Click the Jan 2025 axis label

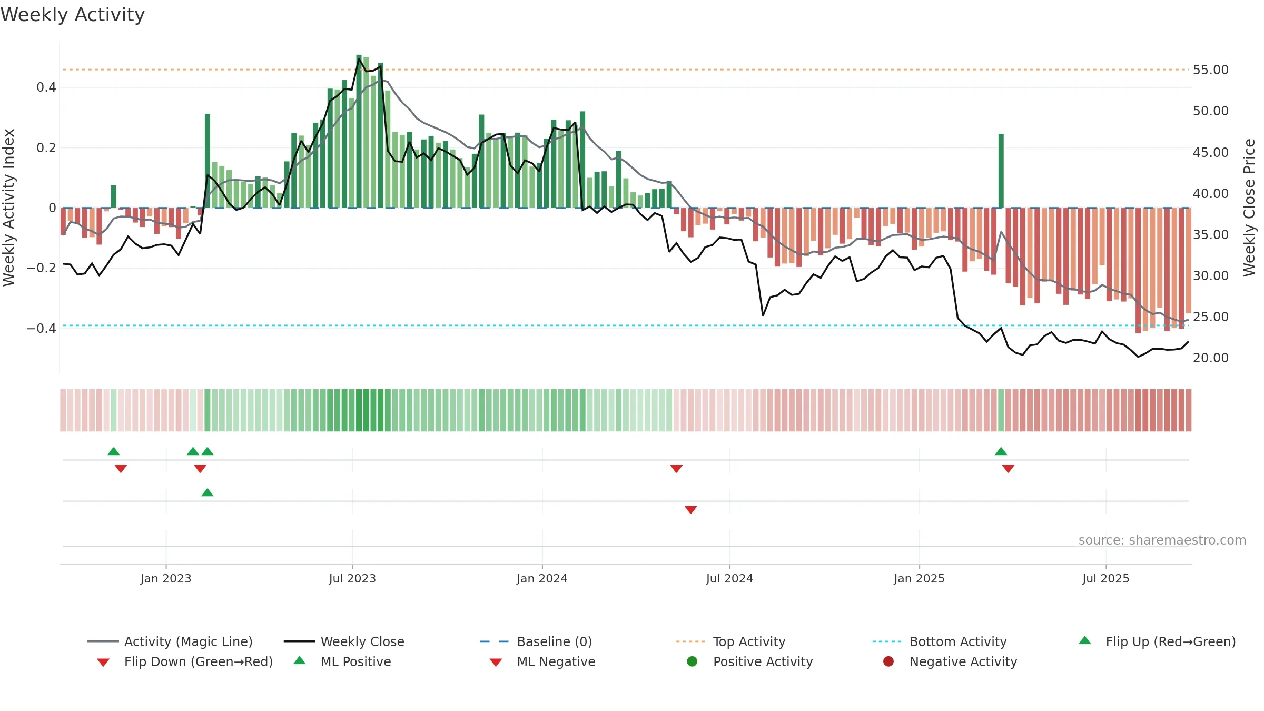coord(919,579)
